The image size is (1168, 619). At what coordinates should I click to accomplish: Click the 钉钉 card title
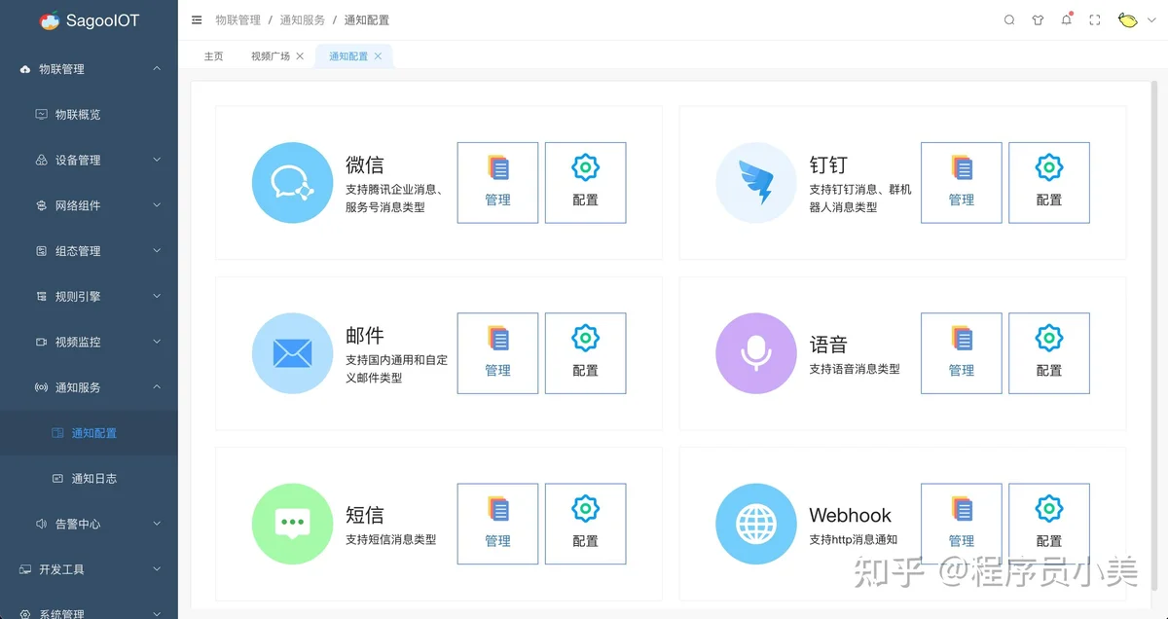[x=828, y=164]
